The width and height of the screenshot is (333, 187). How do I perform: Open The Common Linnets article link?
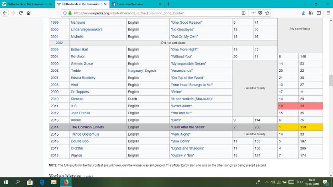(x=87, y=127)
